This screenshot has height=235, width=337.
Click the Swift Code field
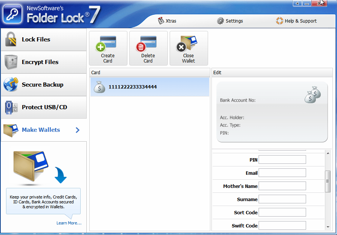tap(282, 226)
